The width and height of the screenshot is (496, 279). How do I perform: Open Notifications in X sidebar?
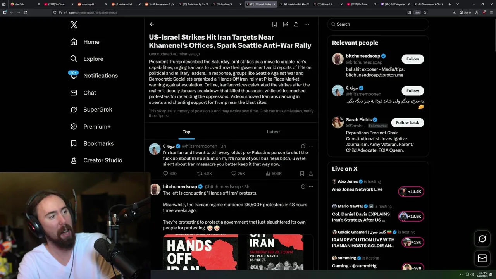[94, 76]
